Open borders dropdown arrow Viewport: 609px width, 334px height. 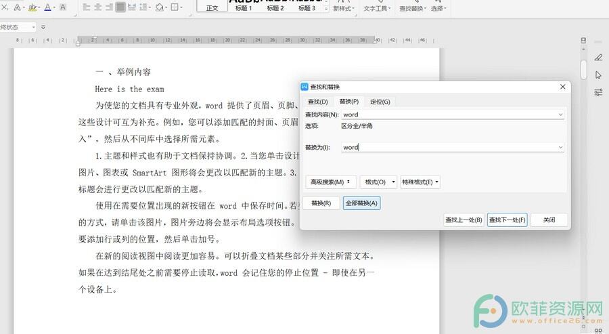[181, 7]
